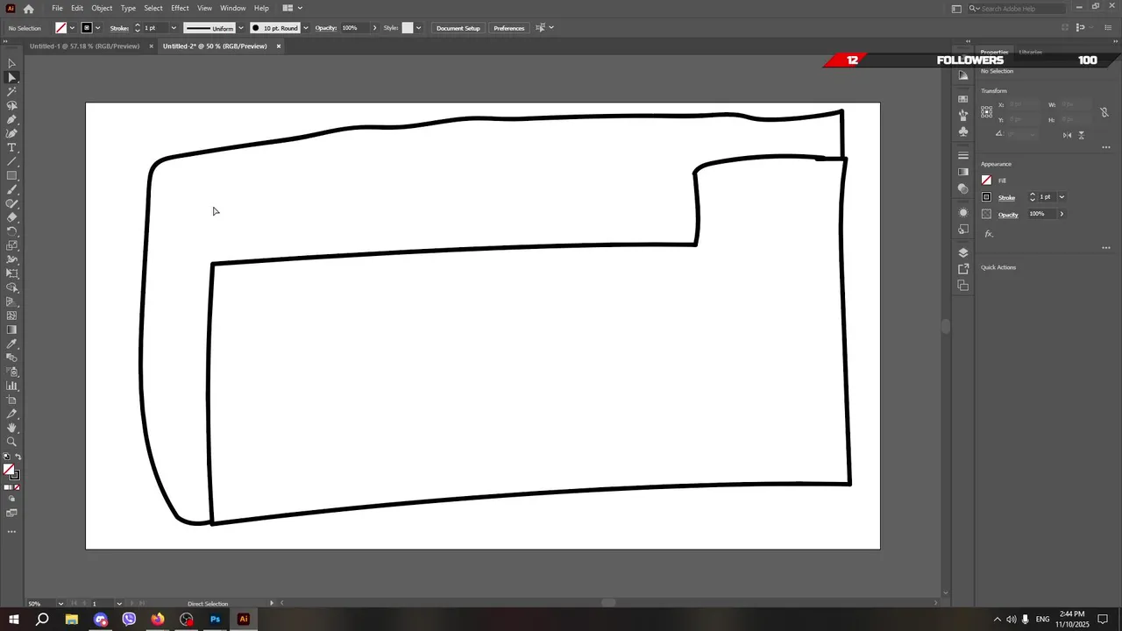1122x631 pixels.
Task: Select the Rectangle tool
Action: click(11, 175)
